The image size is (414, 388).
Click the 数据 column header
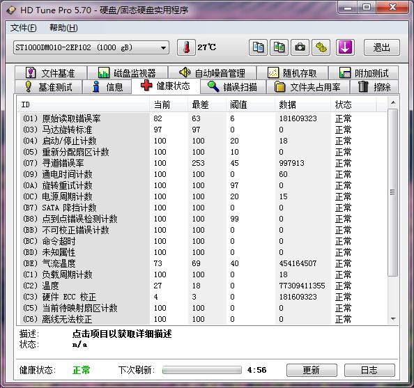point(302,104)
